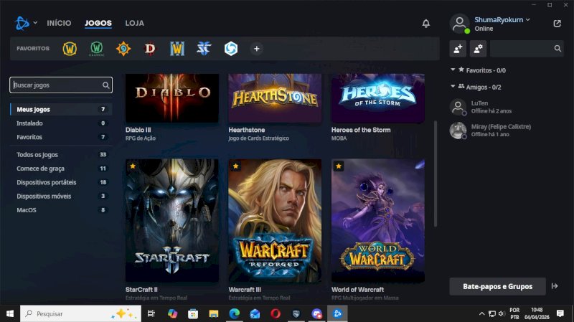Add a new favorite with plus icon
The height and width of the screenshot is (322, 574).
pyautogui.click(x=257, y=49)
